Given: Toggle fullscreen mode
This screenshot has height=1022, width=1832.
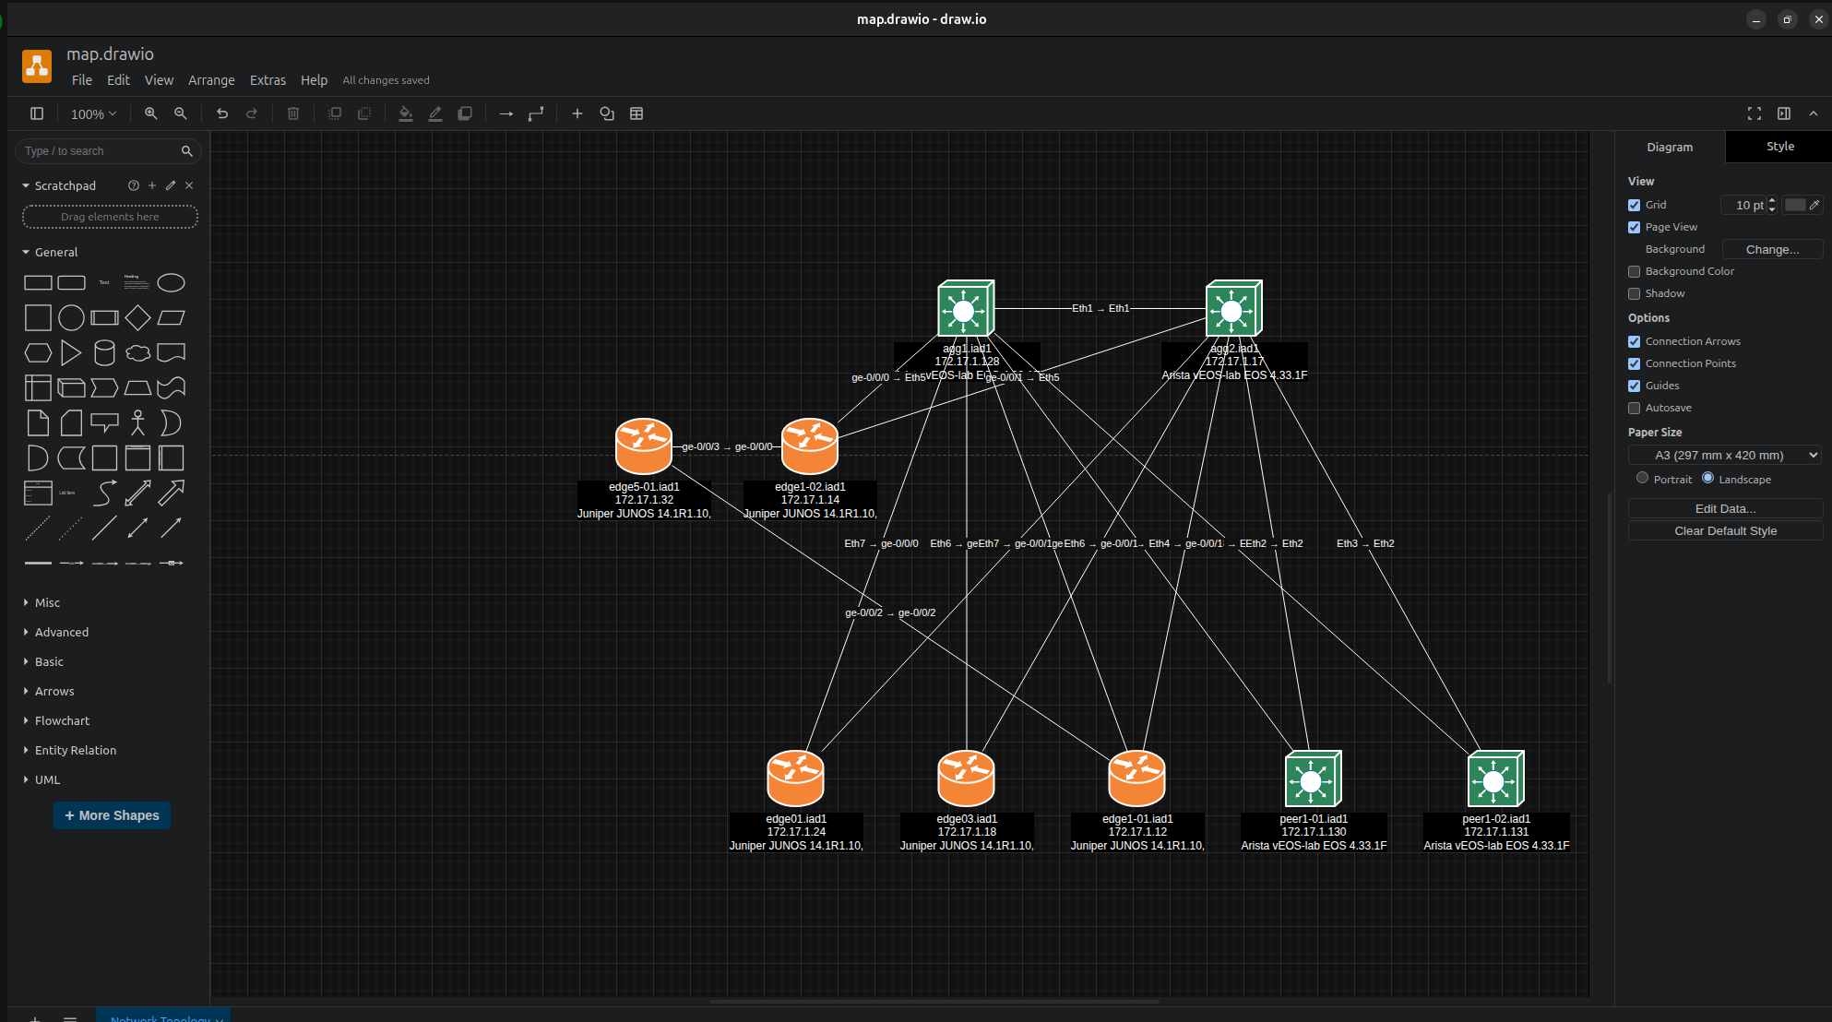Looking at the screenshot, I should tap(1754, 113).
